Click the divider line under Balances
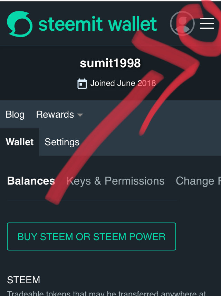221x296 pixels. [x=92, y=200]
